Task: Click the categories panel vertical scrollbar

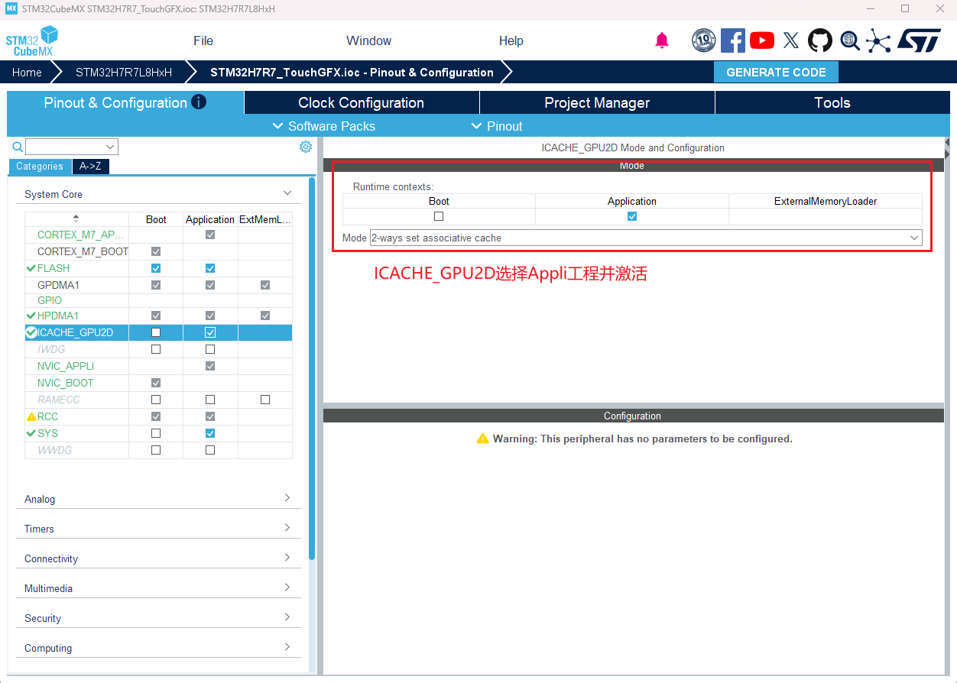Action: click(x=312, y=368)
